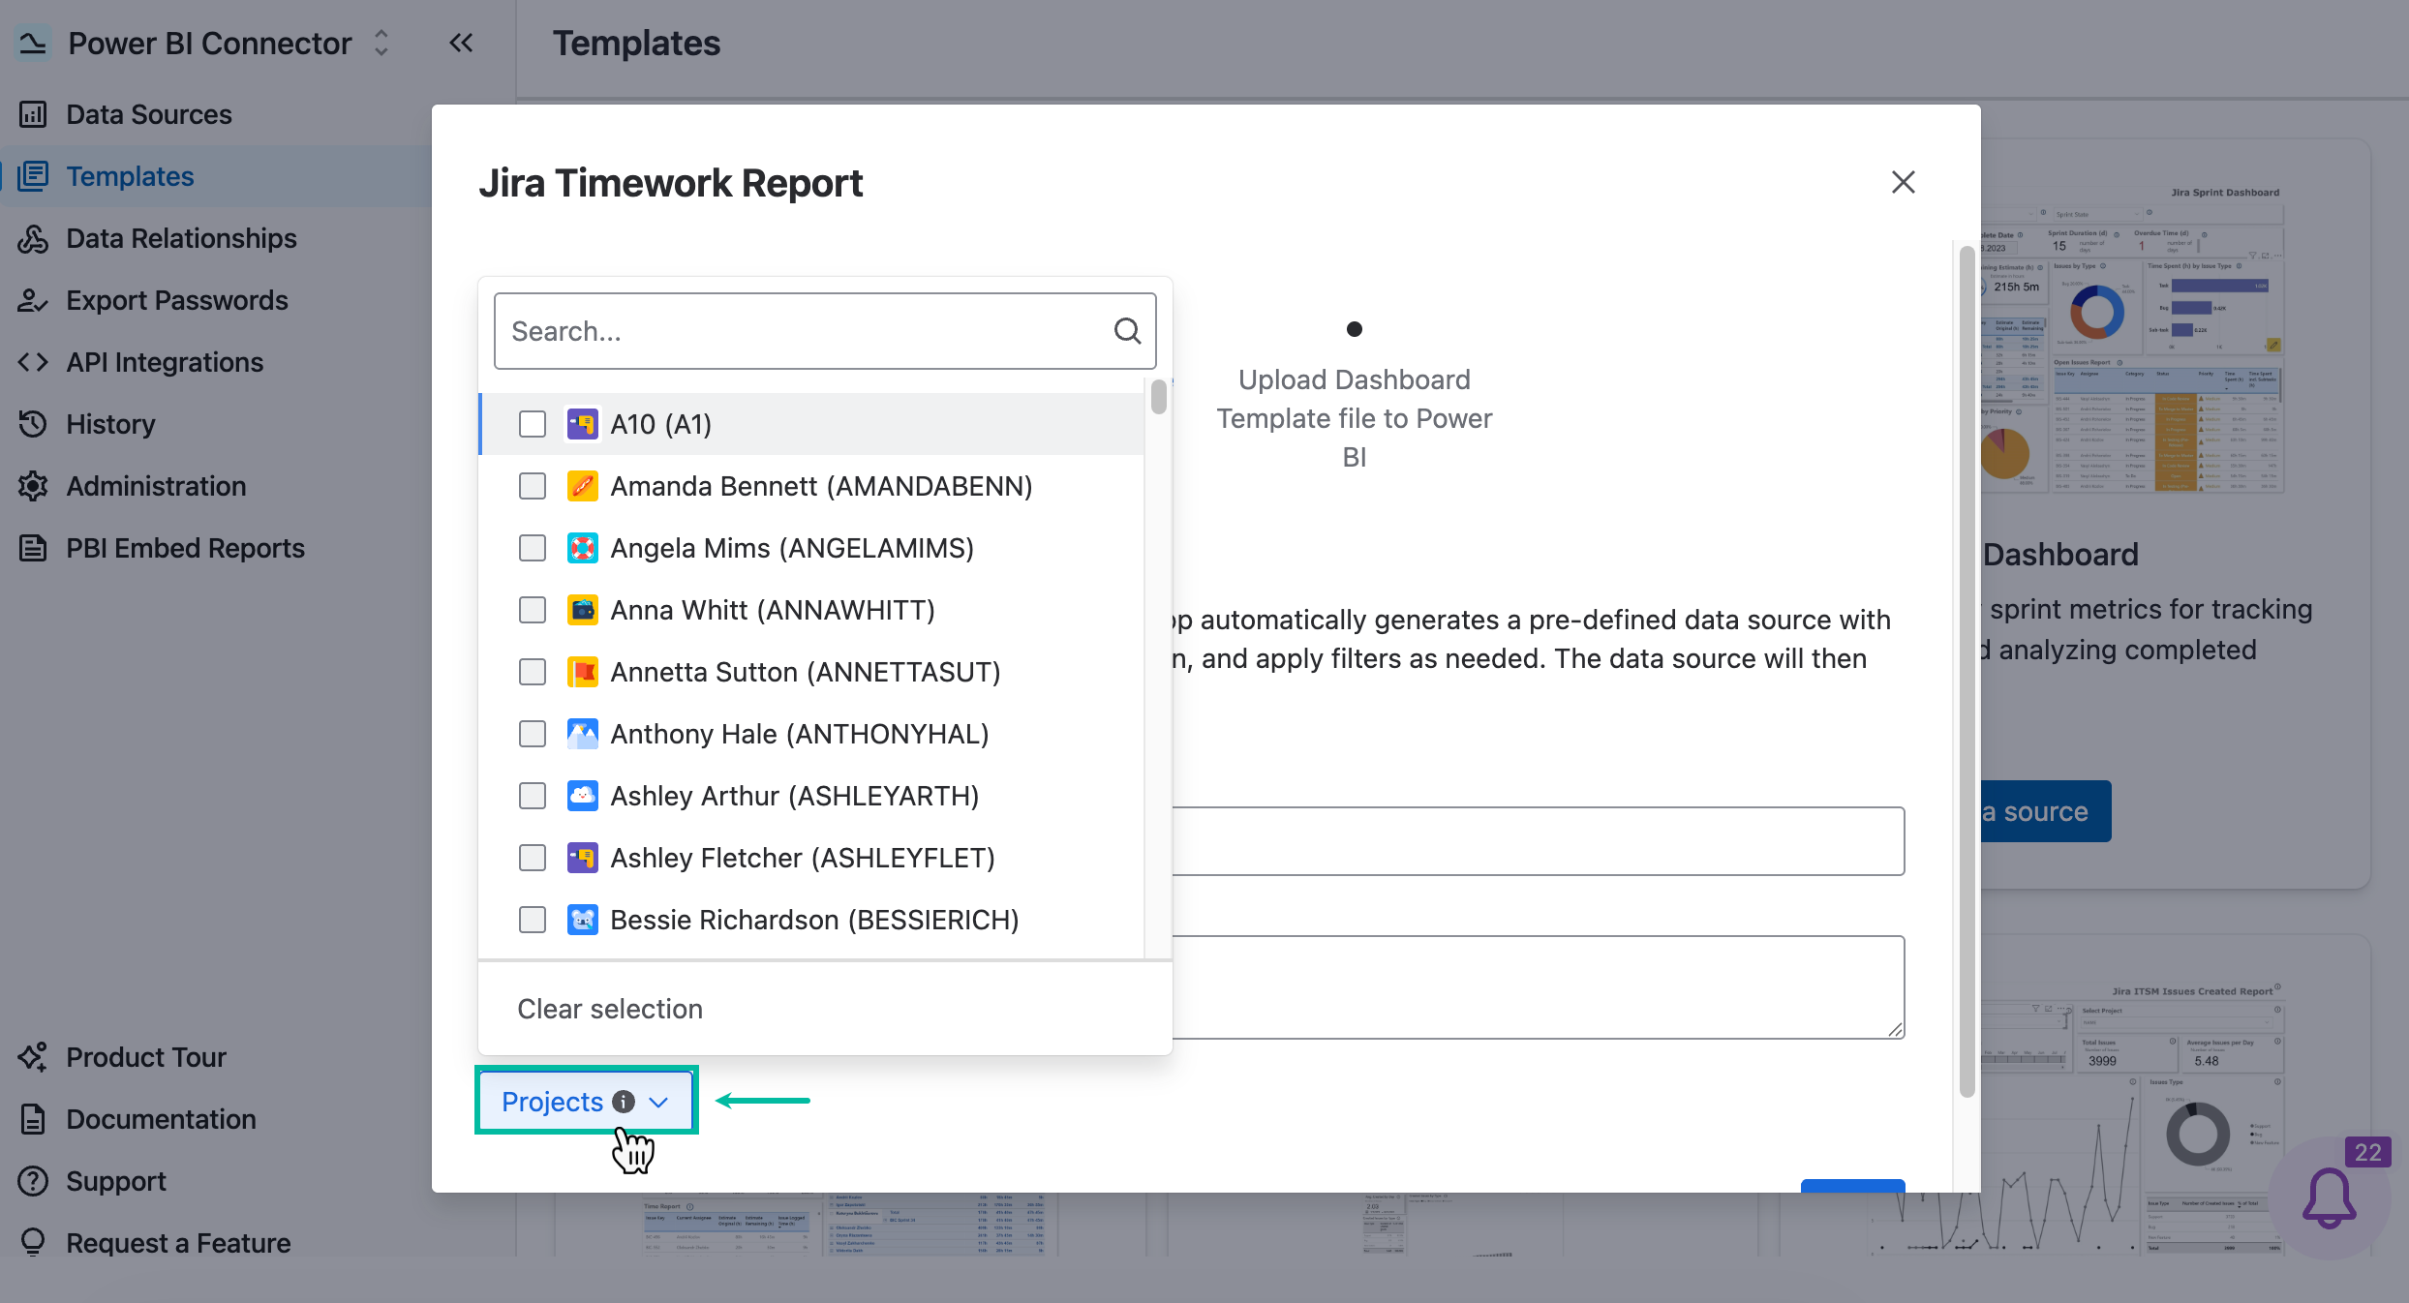Viewport: 2409px width, 1303px height.
Task: Click the Upload Dashboard Template step dot
Action: (x=1355, y=329)
